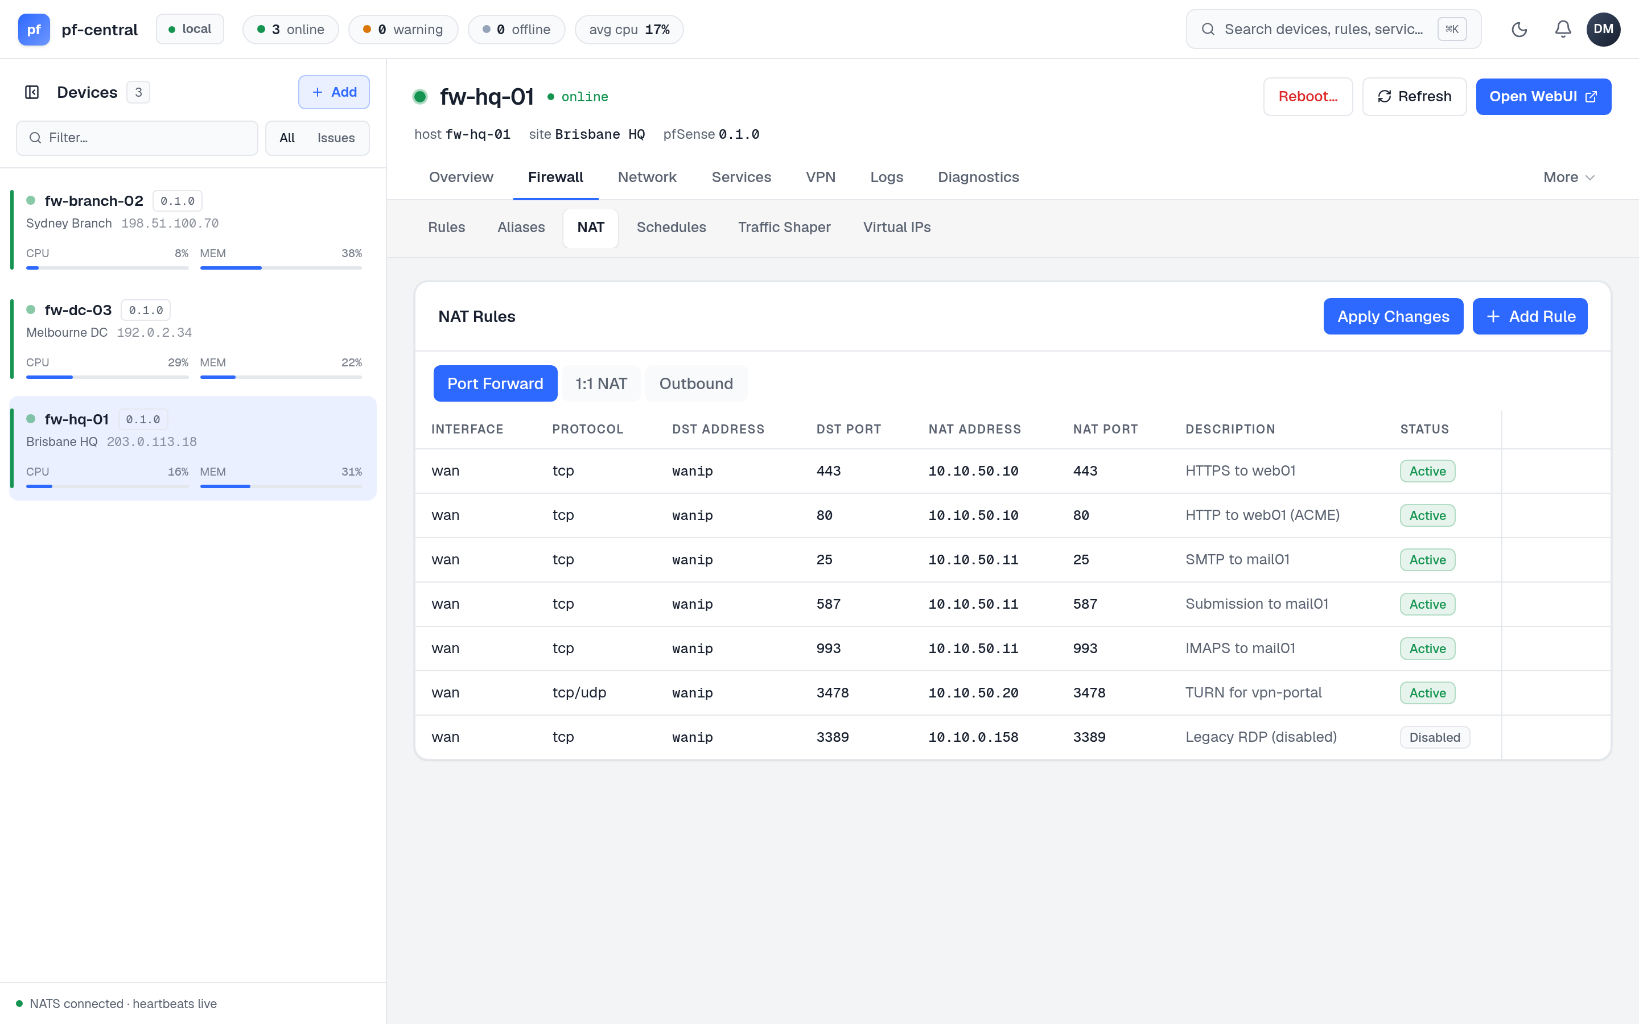This screenshot has width=1639, height=1024.
Task: Go to the Network tab
Action: [x=647, y=177]
